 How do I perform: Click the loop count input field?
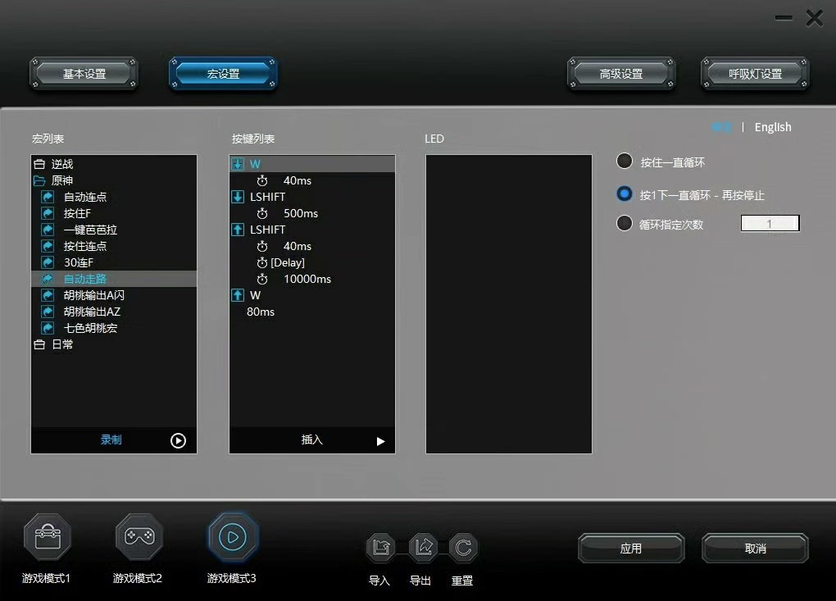tap(770, 222)
